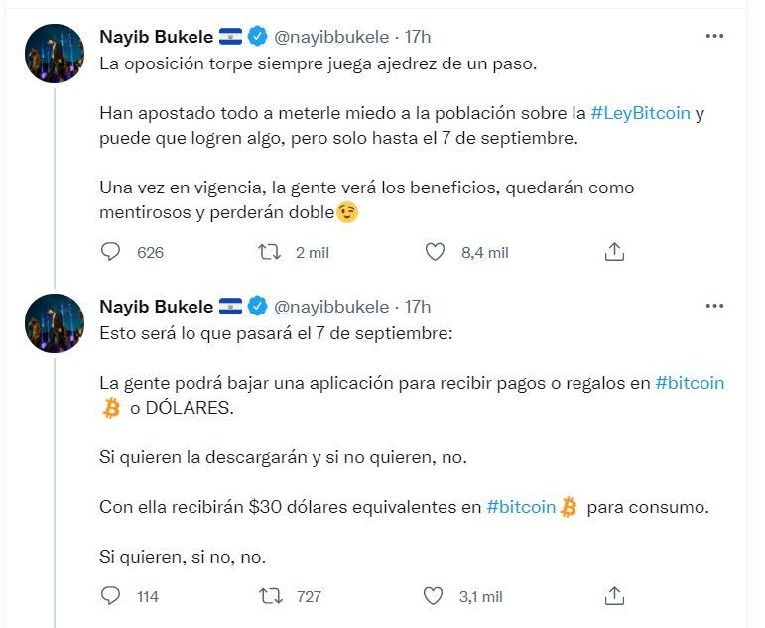Screen dimensions: 765x628
Task: Share the second tweet about 7 de septiembre
Action: [x=614, y=596]
